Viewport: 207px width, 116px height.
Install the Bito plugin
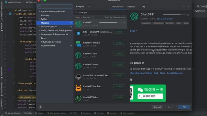click(x=119, y=32)
